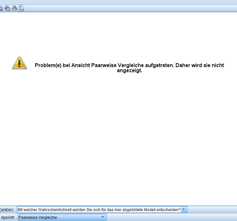Click empty bar space right of Feld(er) dropdown
Screen dimensions: 237x221
tap(211, 210)
